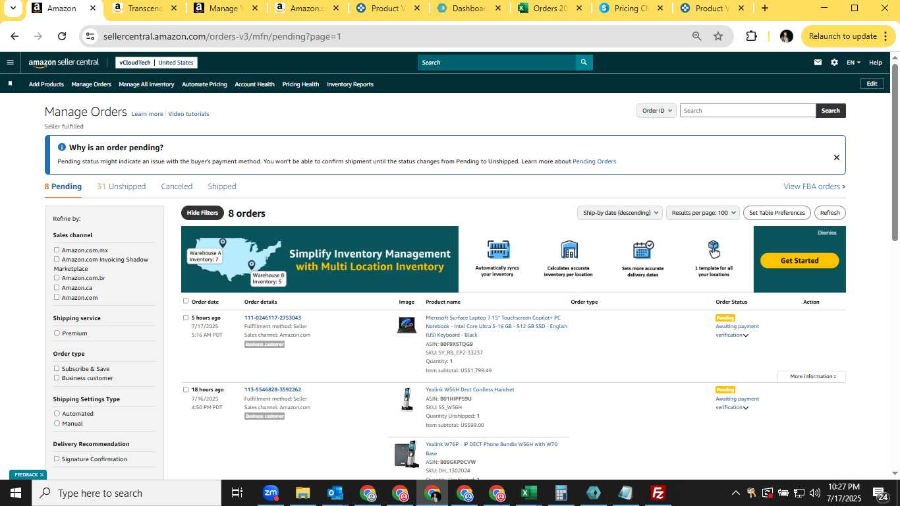Click the search magnifier button in header
Screen dimensions: 900x506
(584, 63)
